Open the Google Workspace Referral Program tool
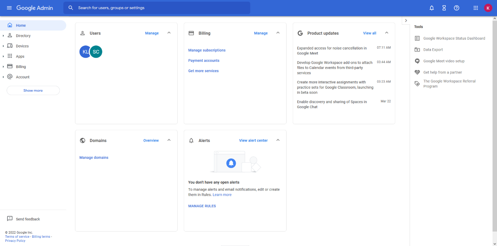 pyautogui.click(x=449, y=83)
